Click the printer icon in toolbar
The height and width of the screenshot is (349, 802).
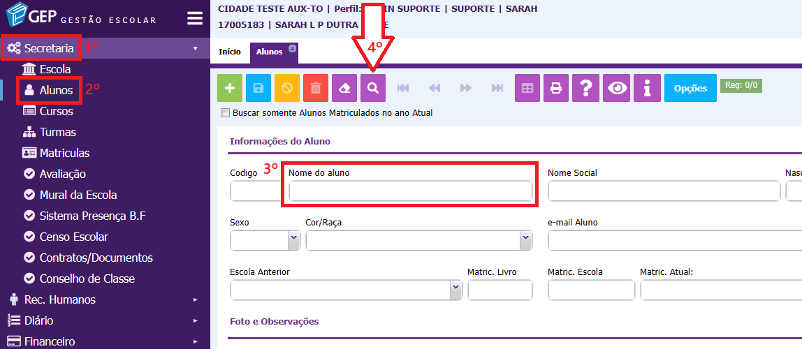(x=556, y=88)
